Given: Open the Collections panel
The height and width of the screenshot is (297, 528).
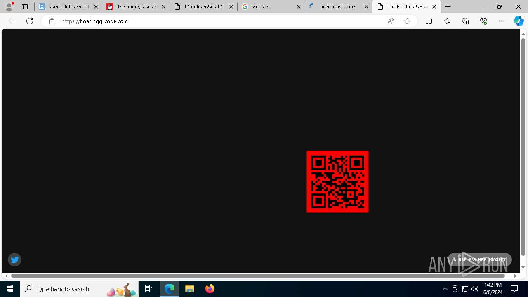Looking at the screenshot, I should click(x=465, y=21).
